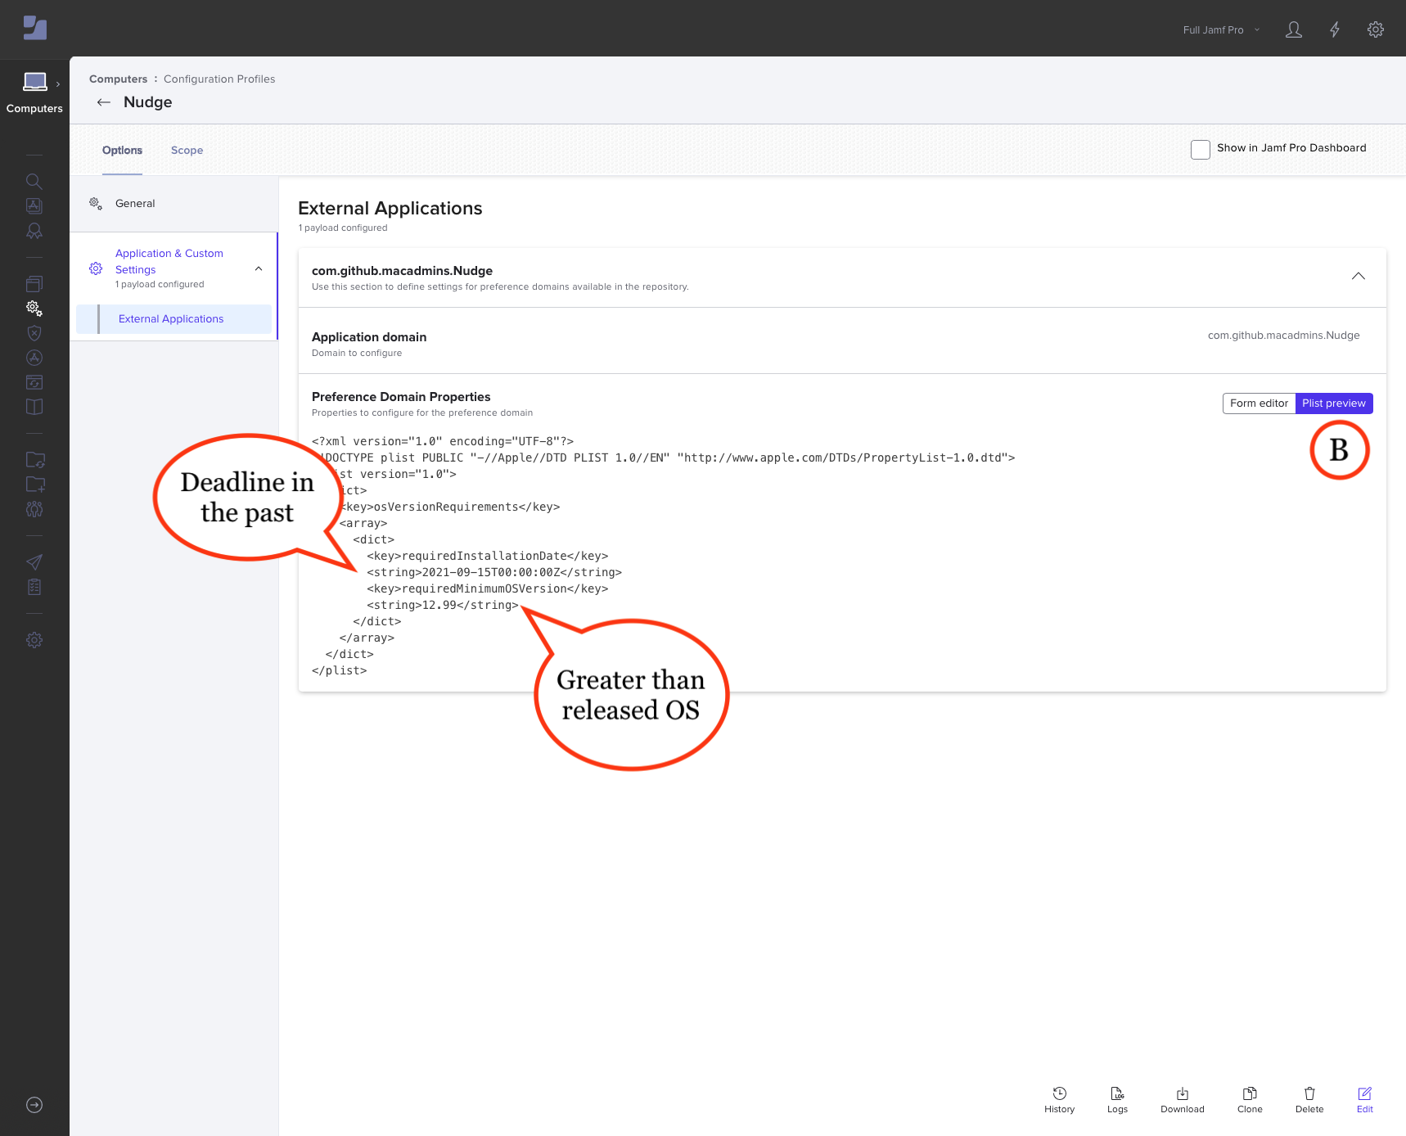The image size is (1406, 1136).
Task: Click the External Applications page heading
Action: 390,209
